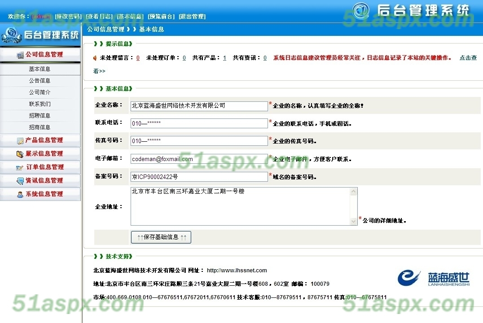
Task: Click the admin username link
Action: [x=41, y=17]
